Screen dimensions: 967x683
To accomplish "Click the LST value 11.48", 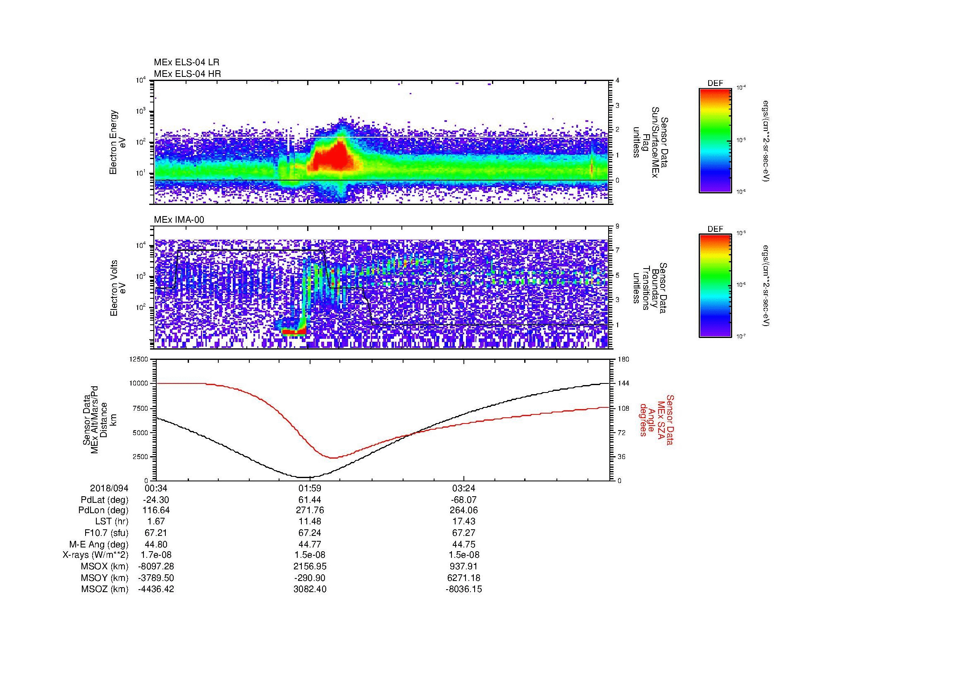I will tap(310, 521).
